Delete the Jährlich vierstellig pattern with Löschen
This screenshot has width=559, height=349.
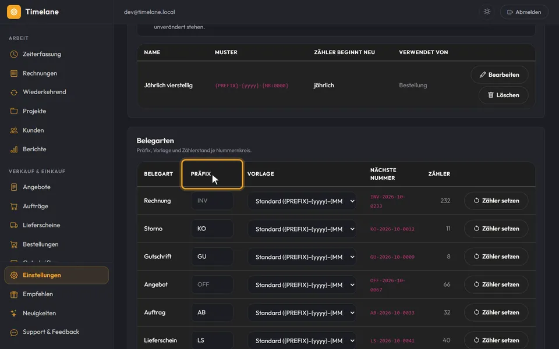point(503,95)
